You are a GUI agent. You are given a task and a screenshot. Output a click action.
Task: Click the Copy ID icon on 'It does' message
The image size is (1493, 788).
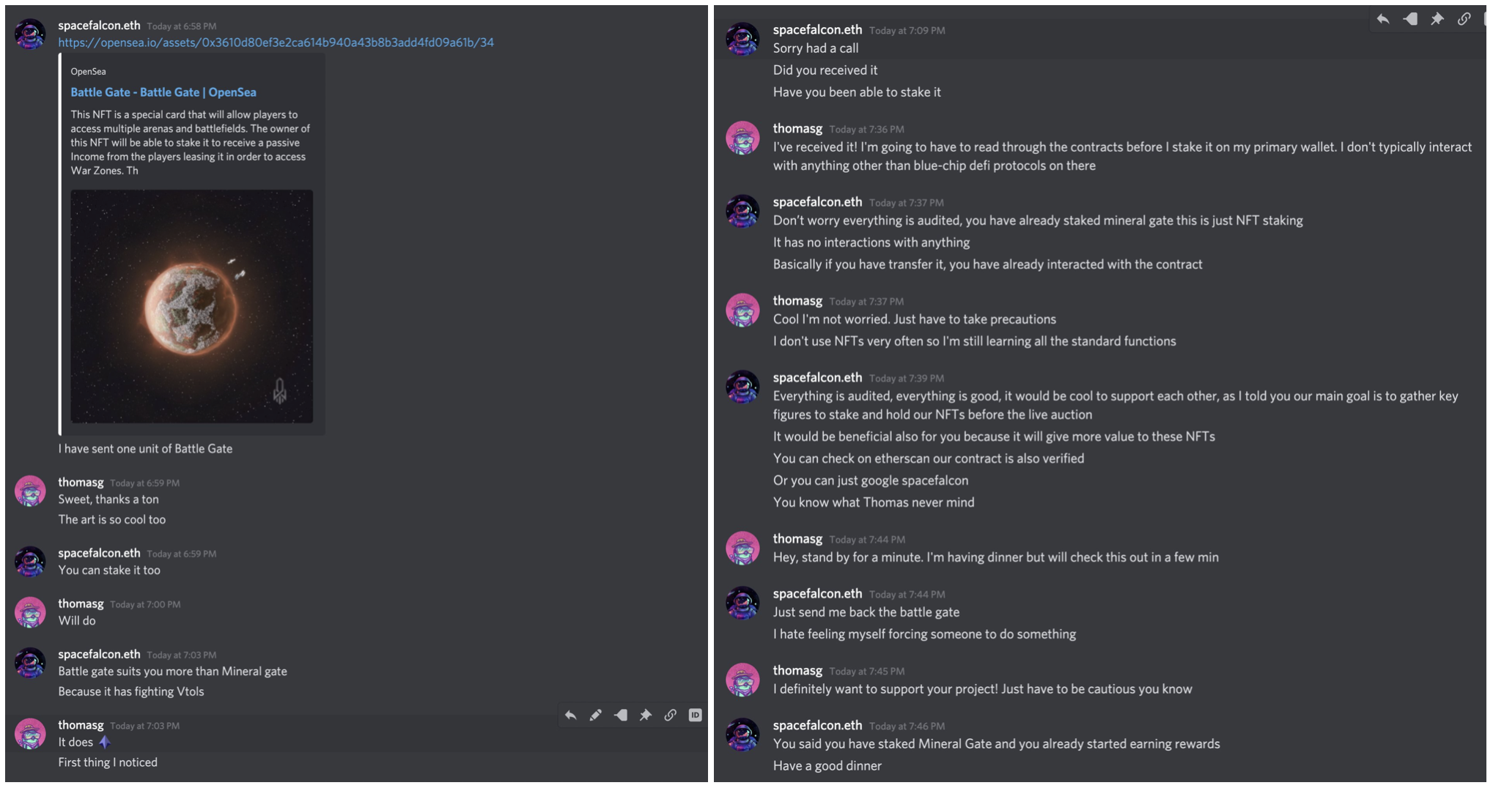pos(695,715)
